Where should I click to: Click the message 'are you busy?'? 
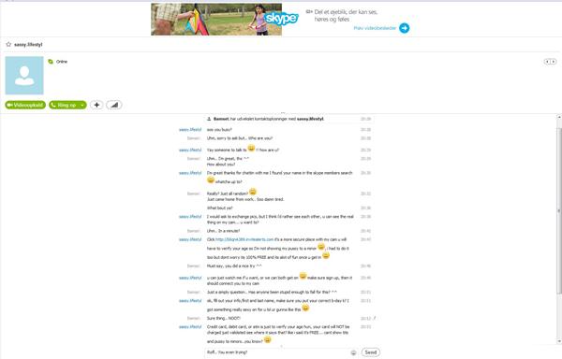(x=219, y=129)
